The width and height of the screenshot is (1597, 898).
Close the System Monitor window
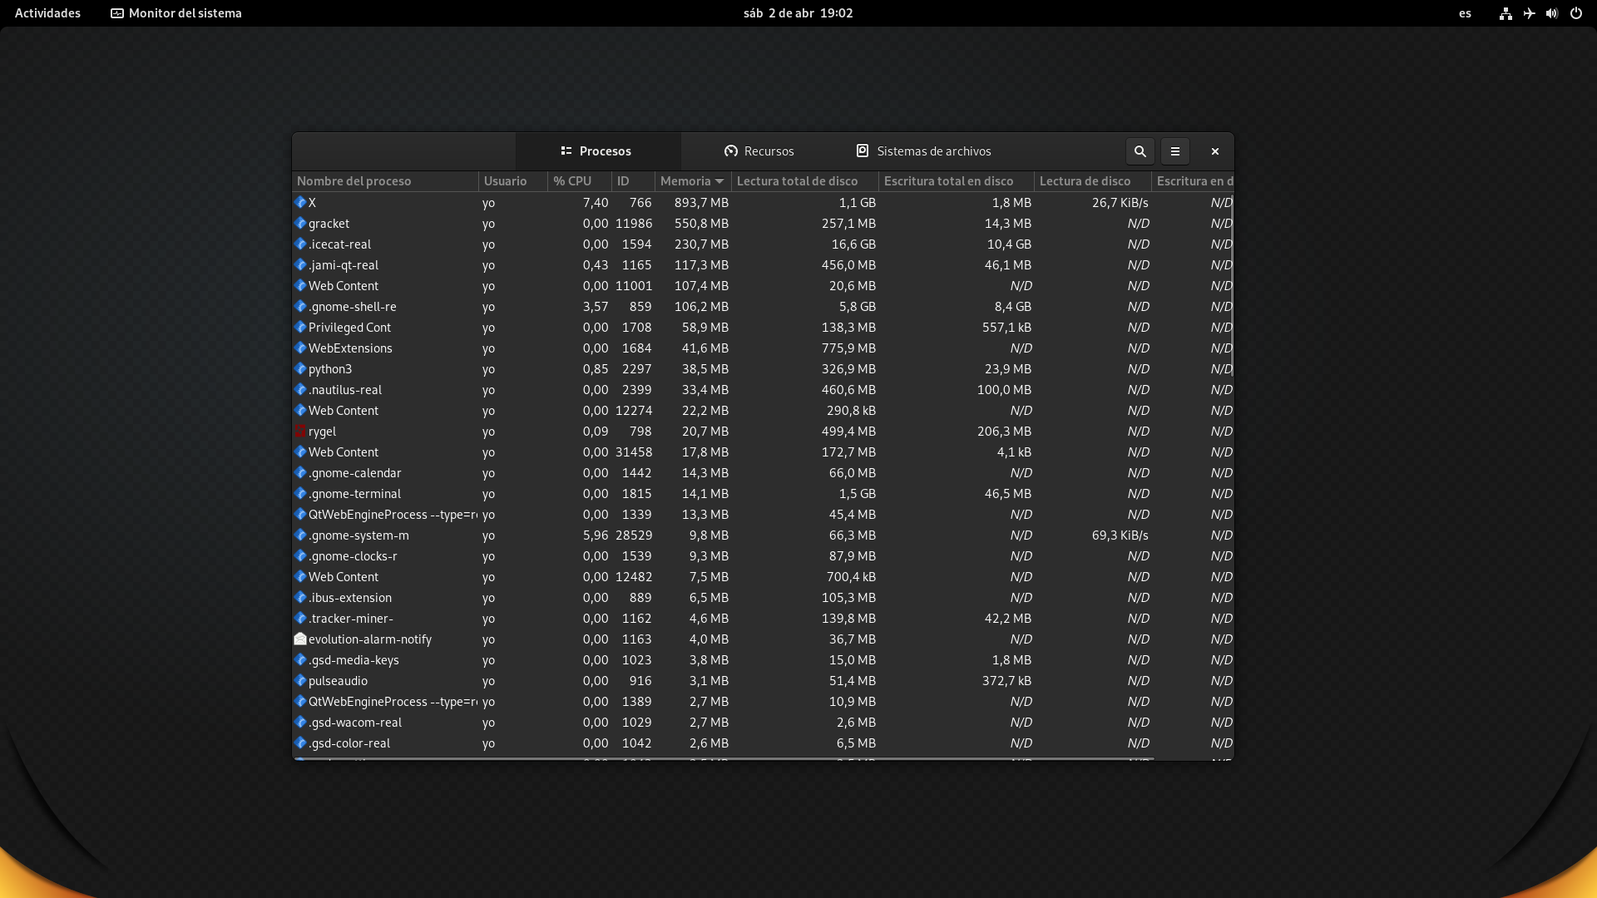pyautogui.click(x=1215, y=151)
